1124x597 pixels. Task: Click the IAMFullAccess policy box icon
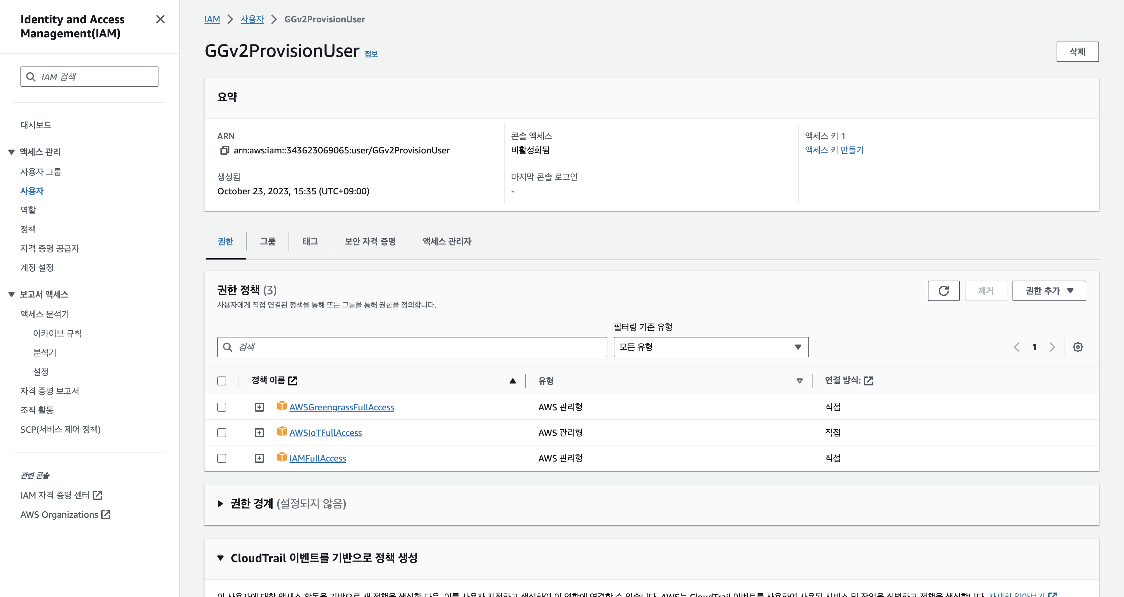tap(282, 457)
